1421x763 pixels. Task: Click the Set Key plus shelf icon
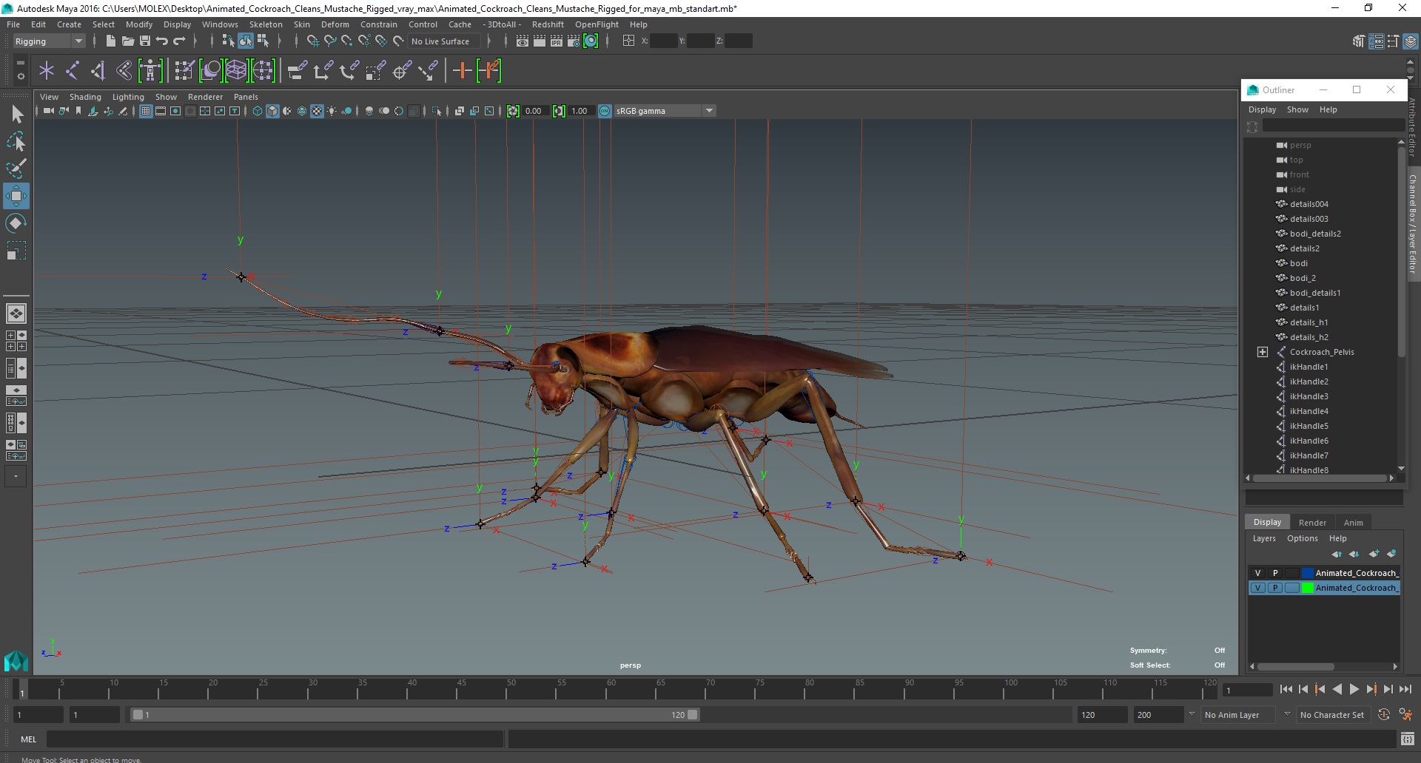(x=462, y=71)
